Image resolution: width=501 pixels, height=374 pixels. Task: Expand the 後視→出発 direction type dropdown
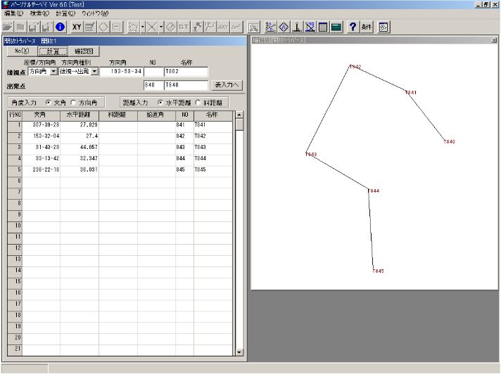tap(94, 72)
